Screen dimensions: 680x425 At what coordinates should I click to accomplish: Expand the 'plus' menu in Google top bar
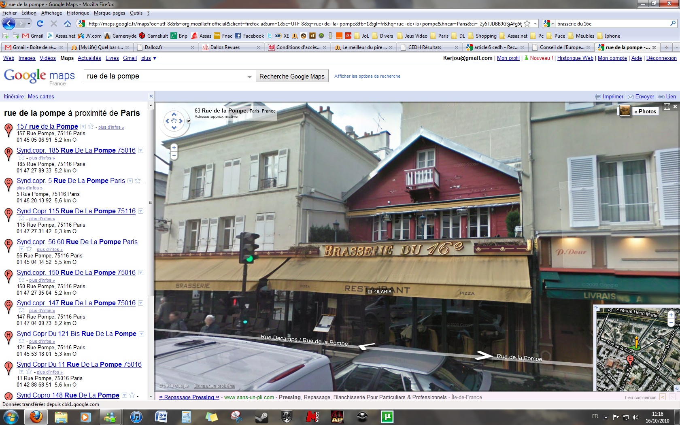(x=149, y=58)
